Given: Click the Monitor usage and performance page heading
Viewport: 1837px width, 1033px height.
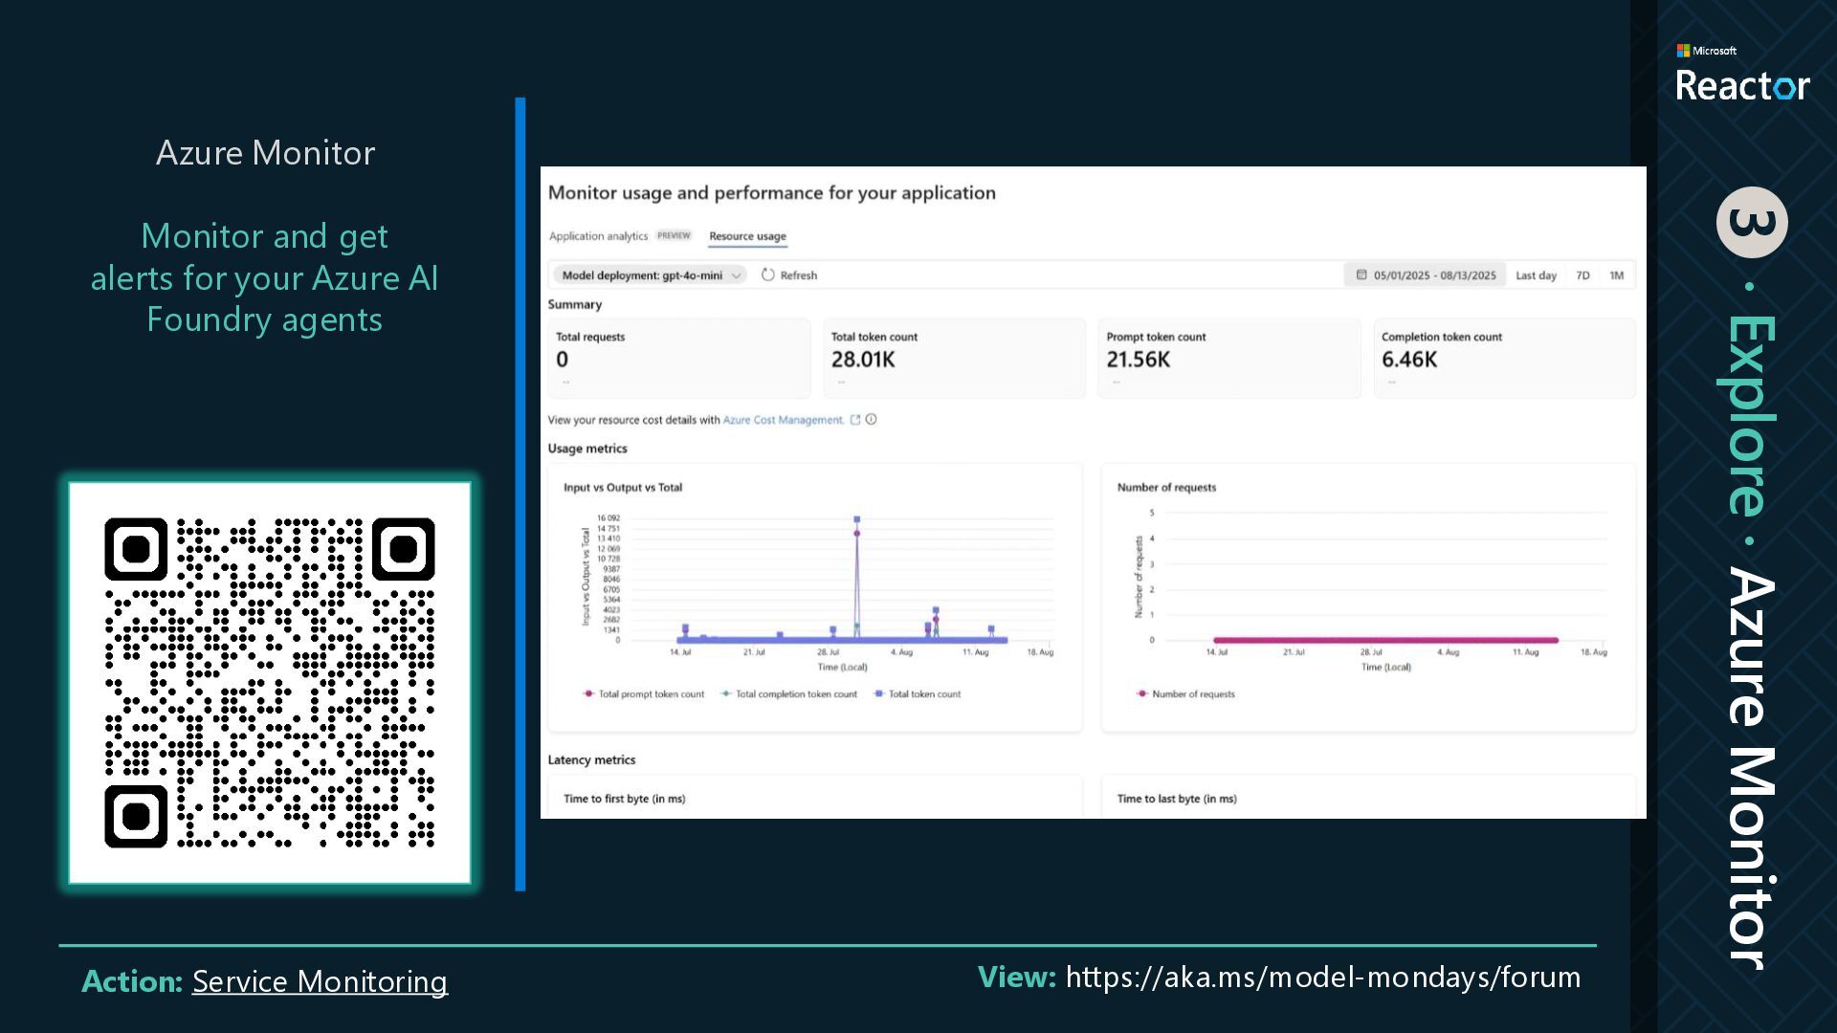Looking at the screenshot, I should click(771, 192).
